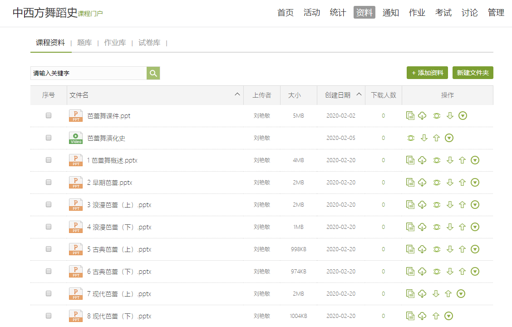
Task: Move 3 浪漫芭蕾（上）.pptx up one position
Action: (462, 204)
